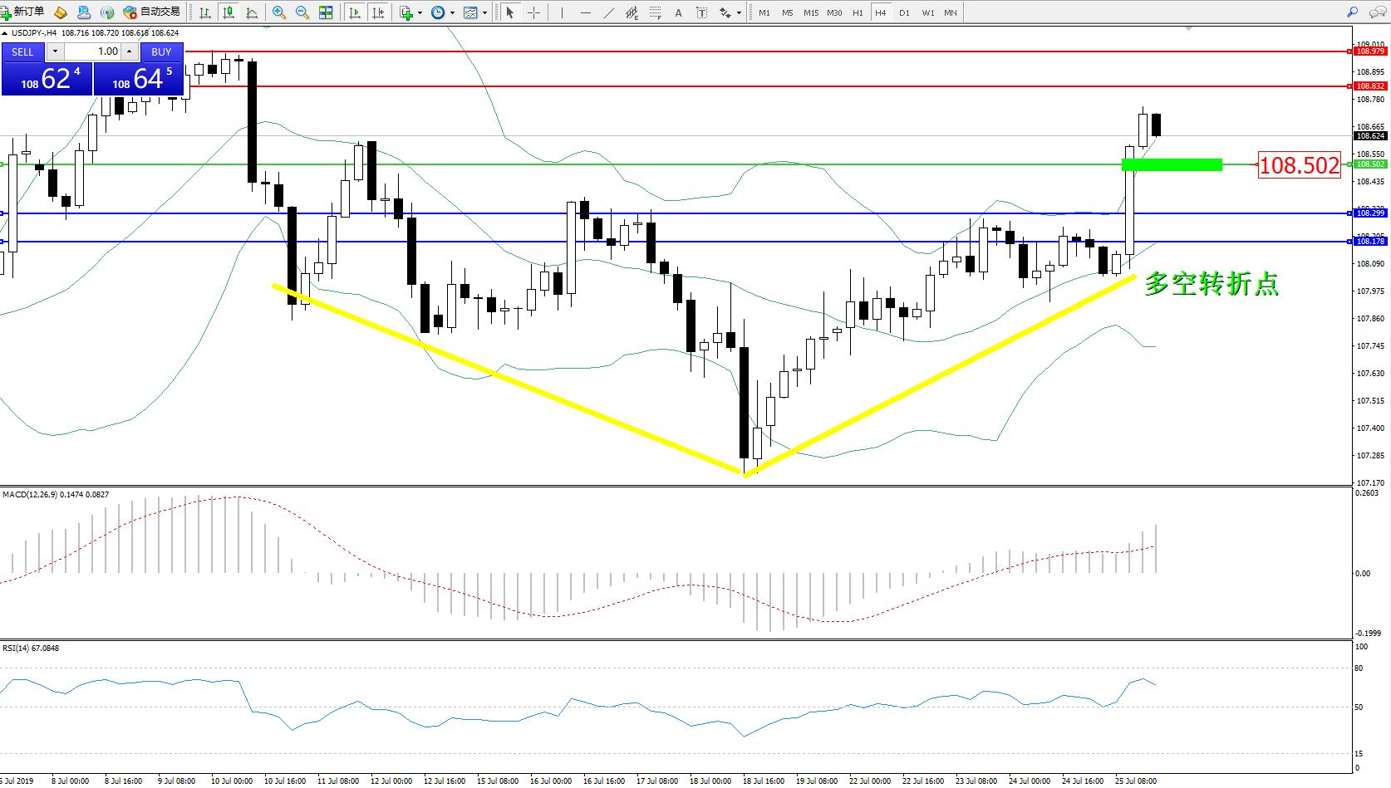The image size is (1391, 788).
Task: Open the search magnifier in top right
Action: click(x=1352, y=12)
